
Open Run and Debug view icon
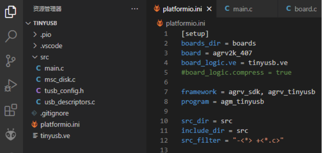[11, 85]
